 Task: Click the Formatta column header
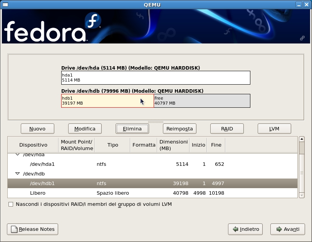pyautogui.click(x=144, y=145)
